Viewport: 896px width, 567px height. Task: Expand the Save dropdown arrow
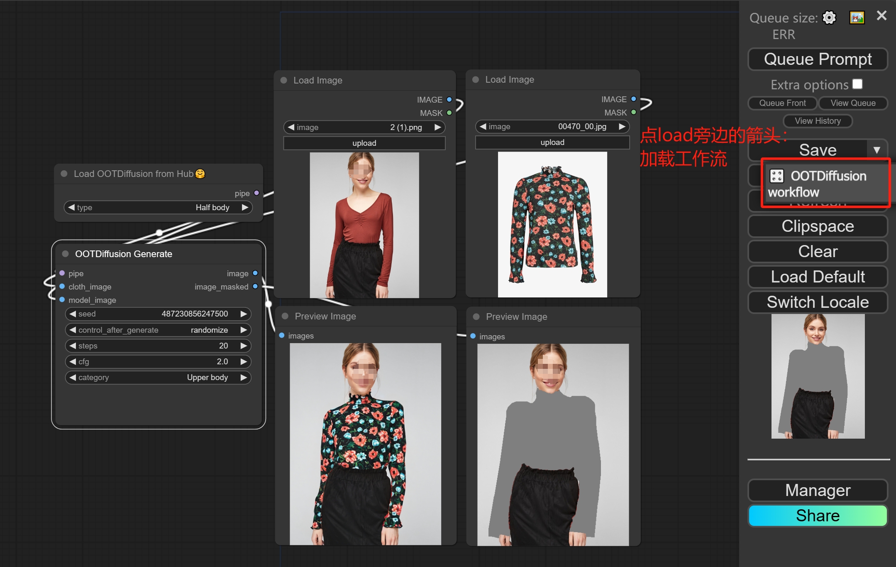tap(876, 150)
